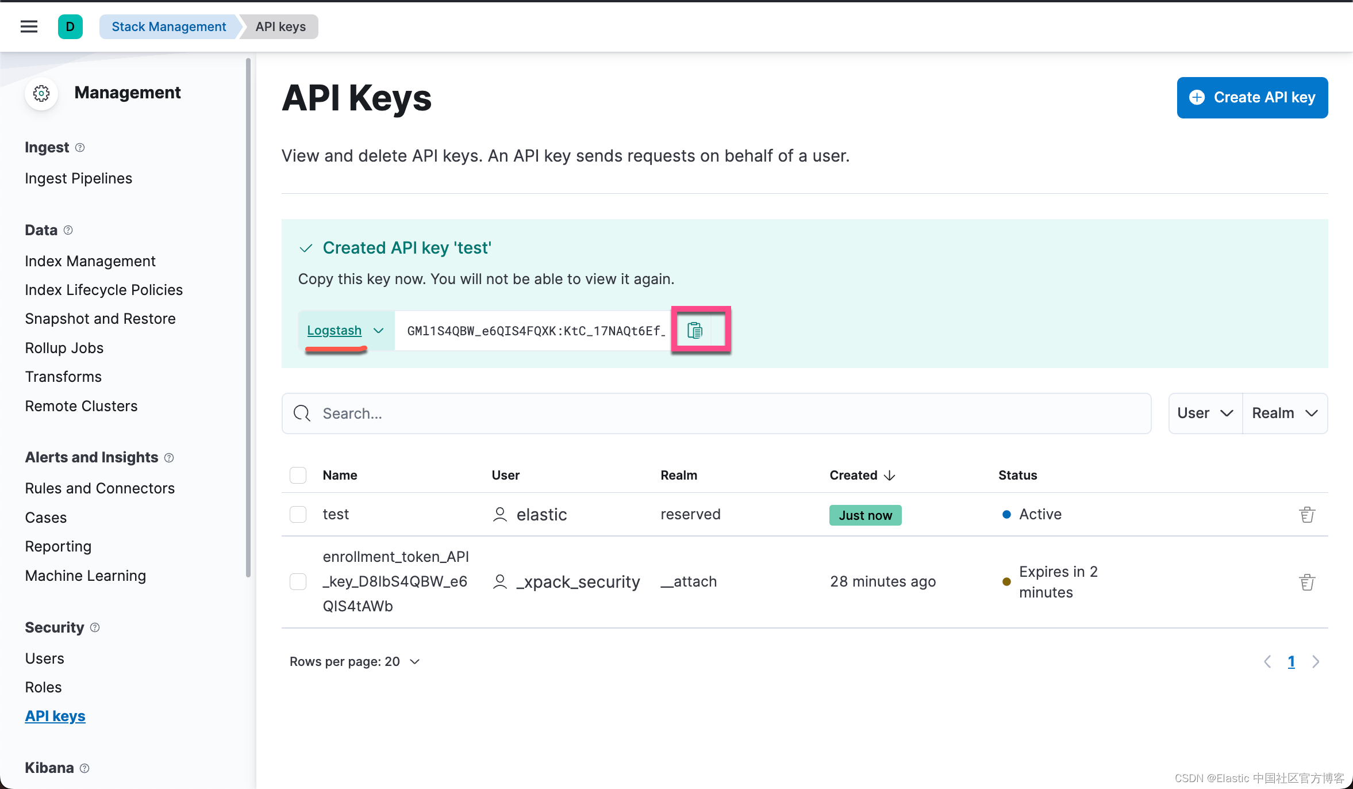Copy the API key to clipboard
The image size is (1353, 789).
pyautogui.click(x=694, y=331)
